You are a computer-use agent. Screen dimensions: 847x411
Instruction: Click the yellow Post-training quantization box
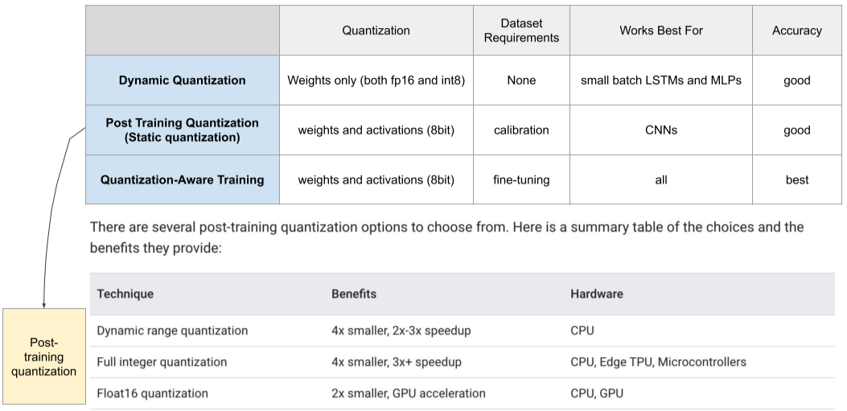click(x=43, y=356)
